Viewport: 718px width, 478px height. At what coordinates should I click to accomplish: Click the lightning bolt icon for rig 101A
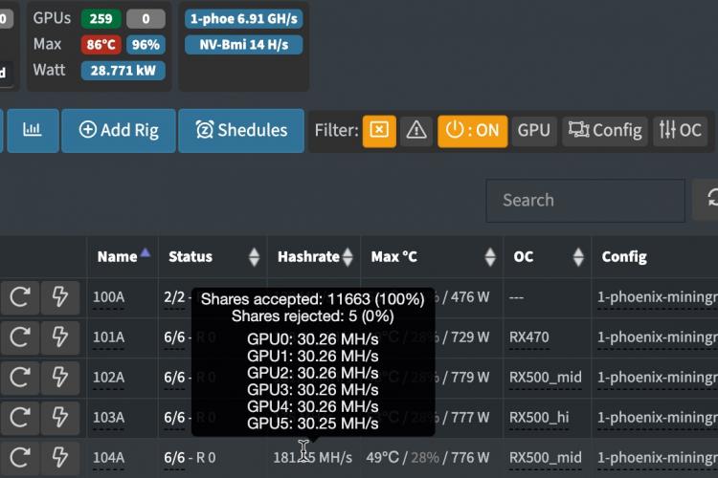59,337
